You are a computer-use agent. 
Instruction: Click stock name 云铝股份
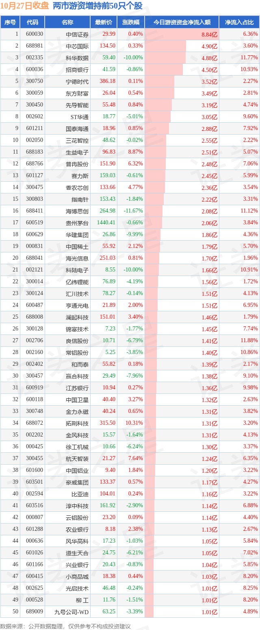[x=77, y=517]
